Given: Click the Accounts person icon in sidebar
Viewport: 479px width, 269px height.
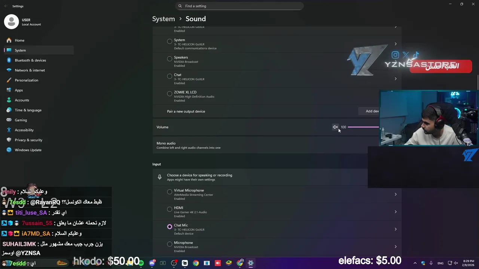Looking at the screenshot, I should [9, 100].
